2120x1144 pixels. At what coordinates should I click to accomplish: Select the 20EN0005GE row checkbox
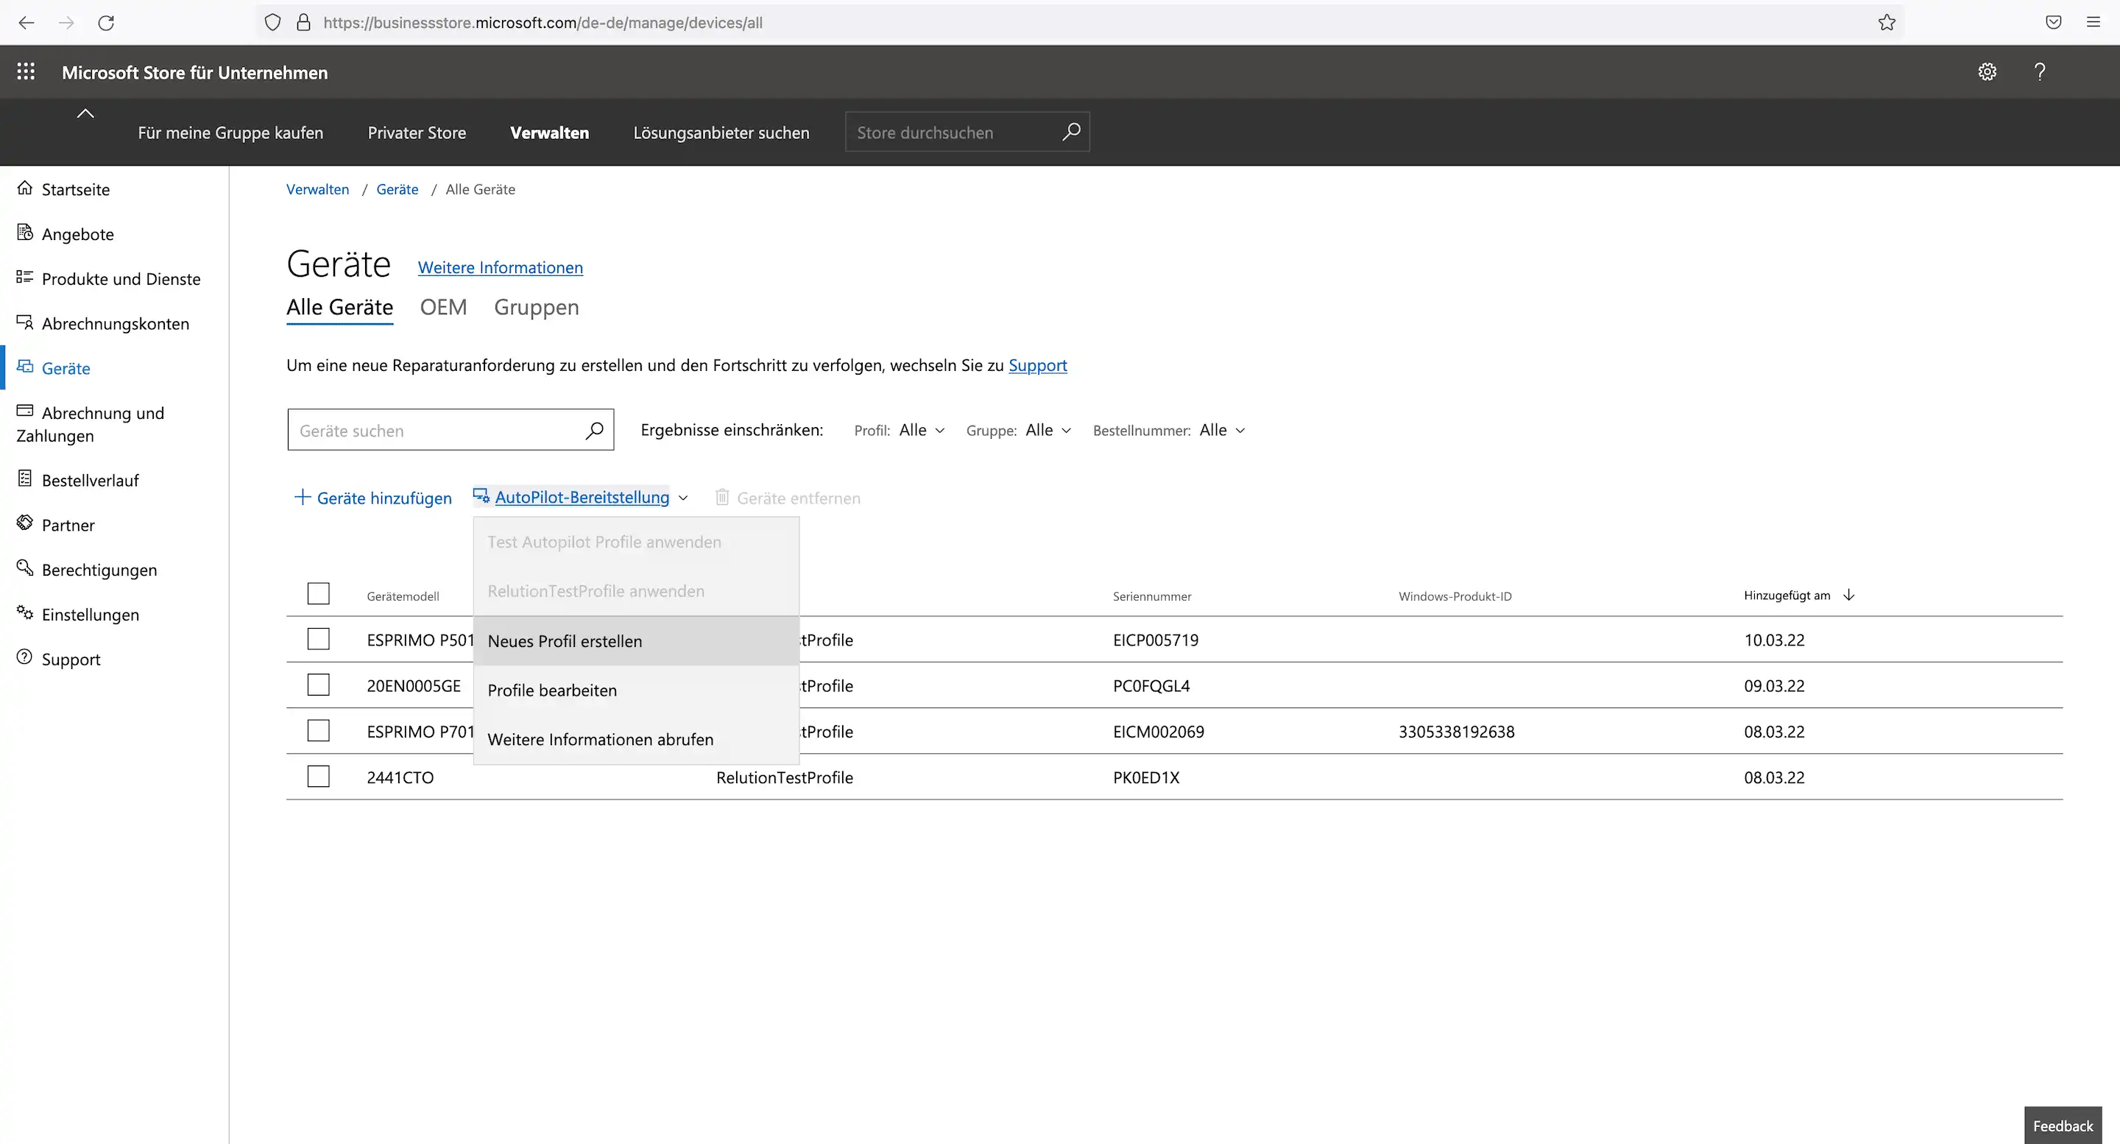point(319,685)
